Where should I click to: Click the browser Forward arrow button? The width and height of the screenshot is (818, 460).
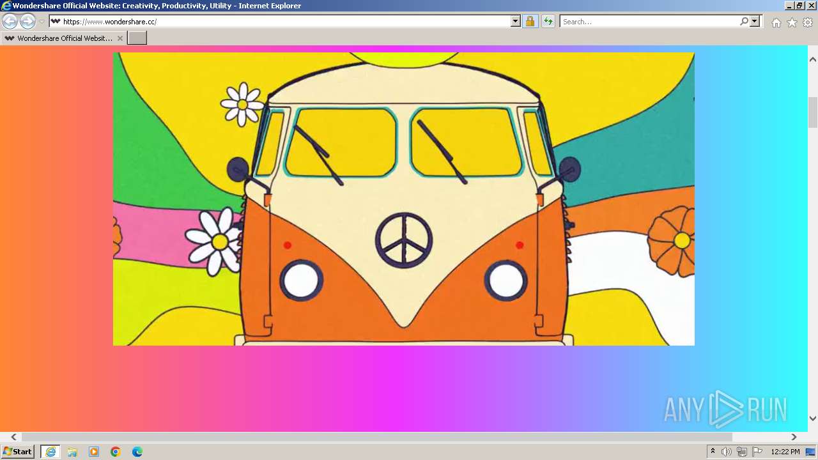point(27,21)
